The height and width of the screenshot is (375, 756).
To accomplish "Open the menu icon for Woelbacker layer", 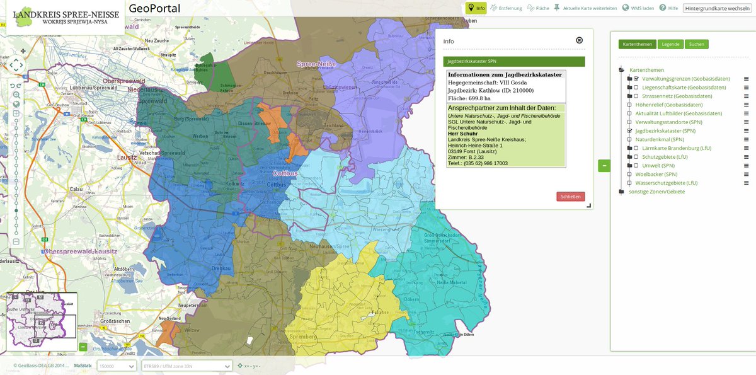I will (x=746, y=174).
